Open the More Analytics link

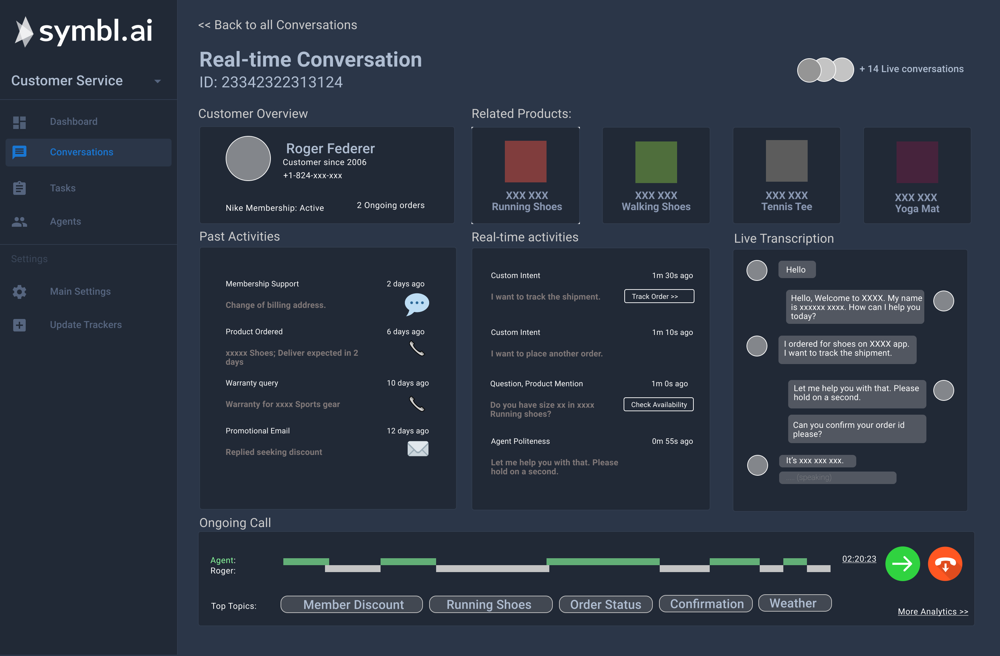coord(932,612)
